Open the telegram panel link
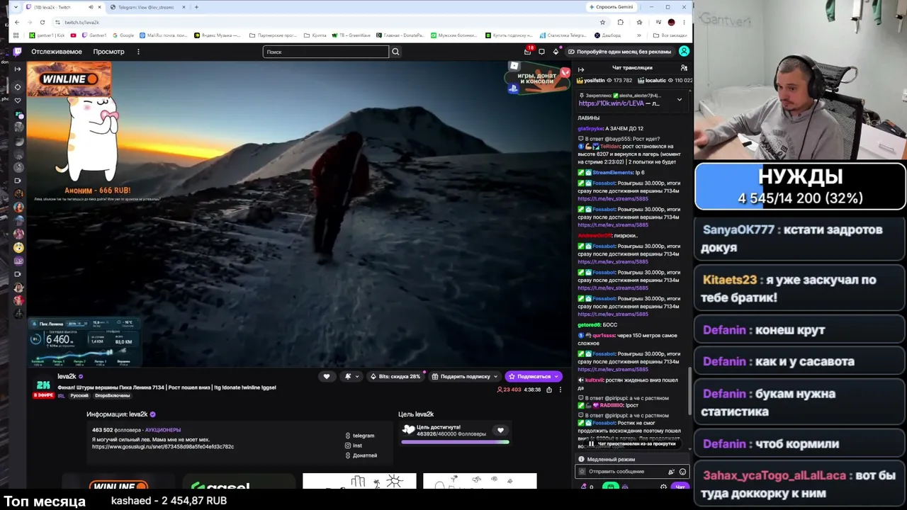 (360, 436)
